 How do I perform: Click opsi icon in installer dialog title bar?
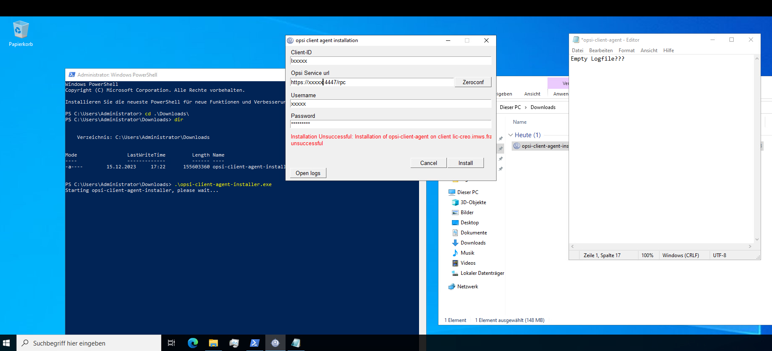point(290,40)
